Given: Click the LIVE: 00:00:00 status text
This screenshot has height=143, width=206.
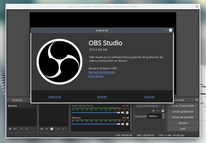Looking at the screenshot, I should tap(124, 135).
